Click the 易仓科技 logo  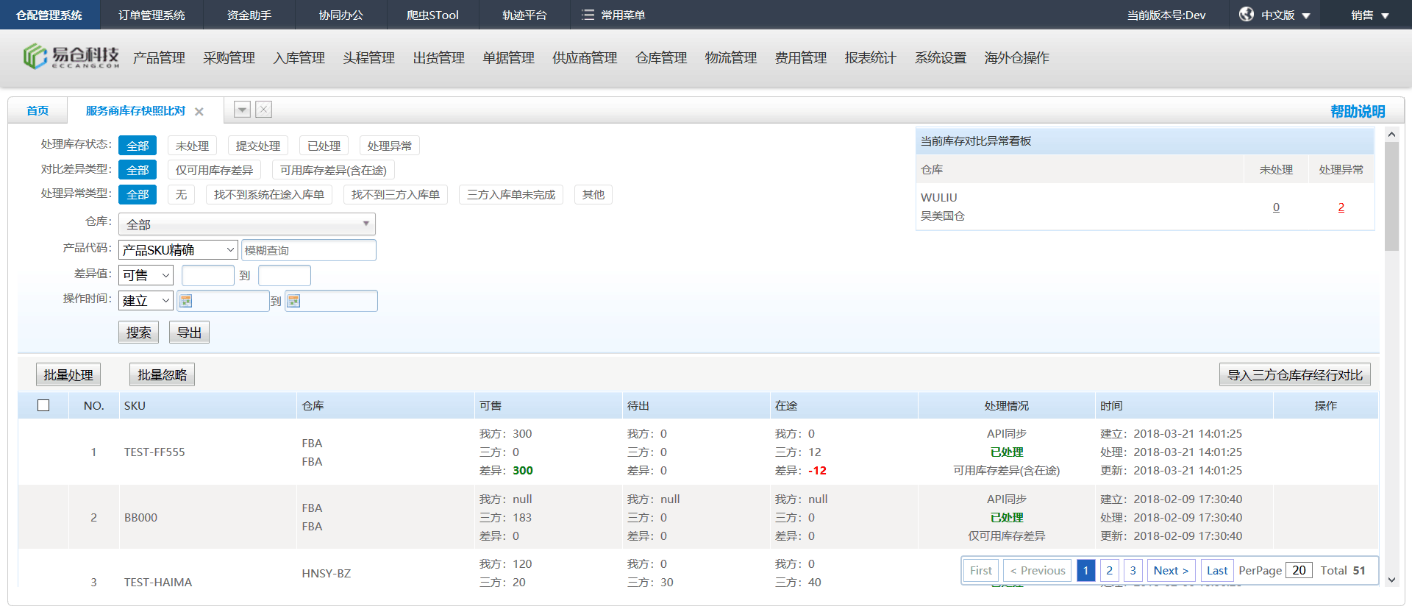71,57
